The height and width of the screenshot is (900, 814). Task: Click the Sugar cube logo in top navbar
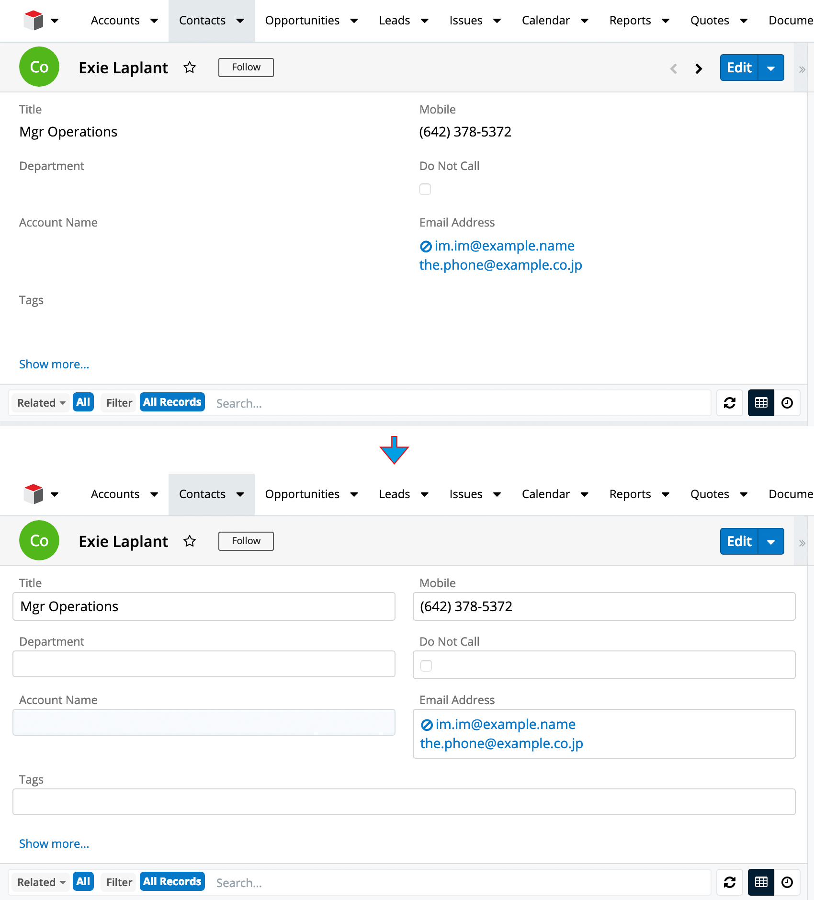(x=34, y=21)
